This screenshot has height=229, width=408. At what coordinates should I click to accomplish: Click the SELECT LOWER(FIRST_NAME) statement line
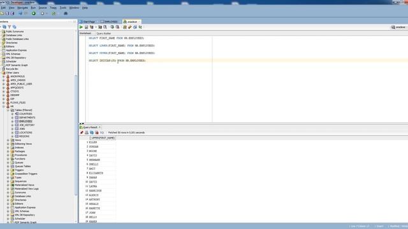[122, 46]
